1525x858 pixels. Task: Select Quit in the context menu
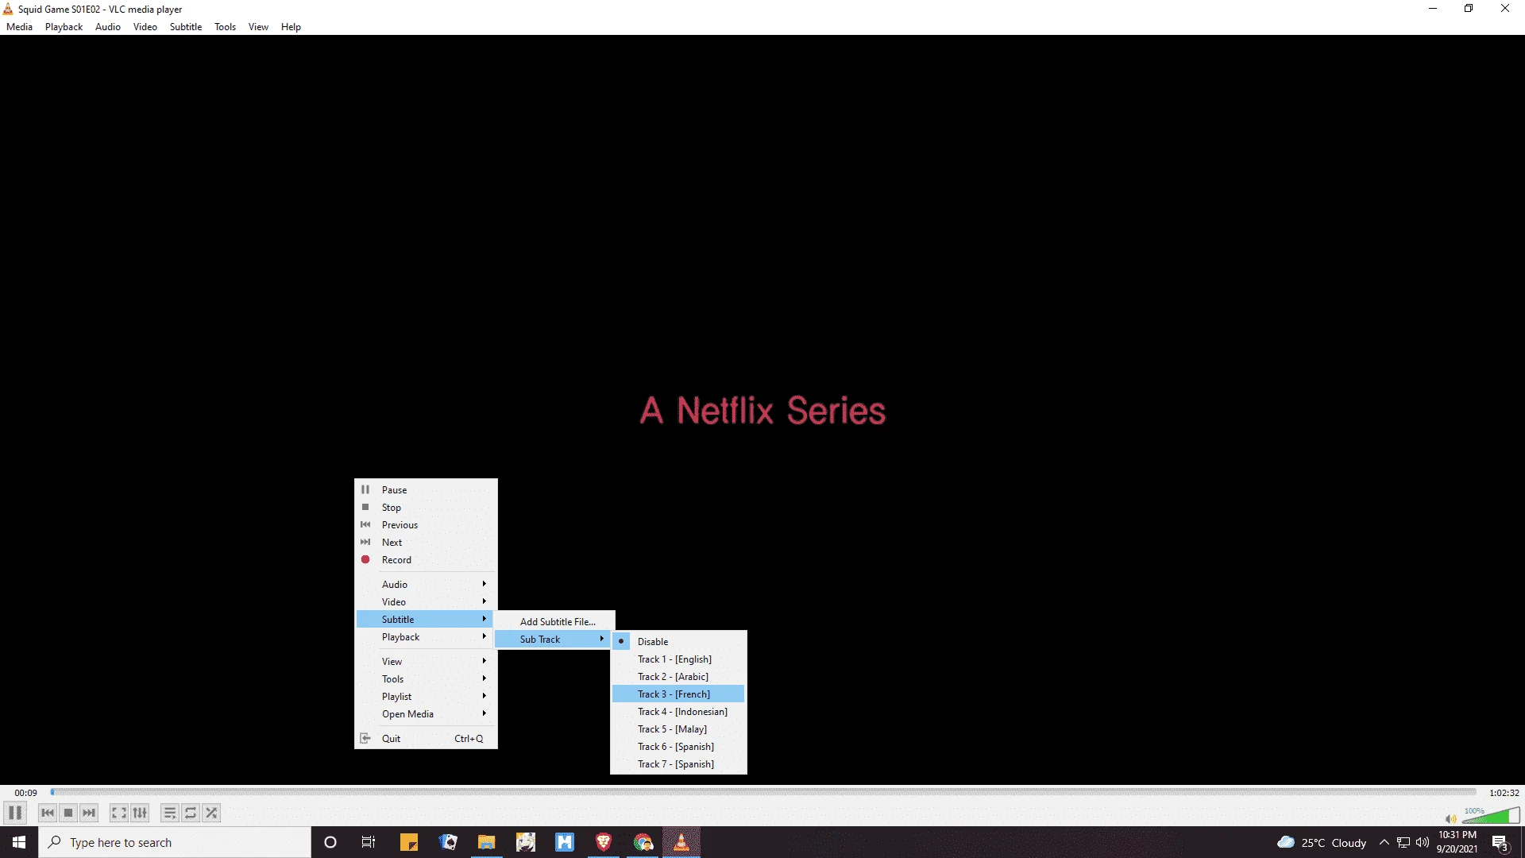click(426, 739)
